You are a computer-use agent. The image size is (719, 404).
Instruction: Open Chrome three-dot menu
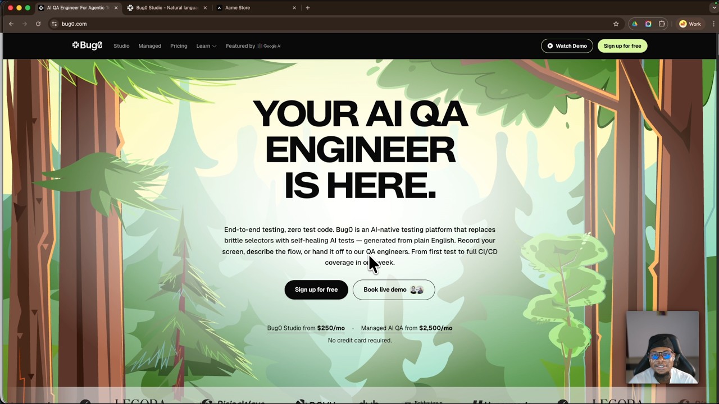pos(713,24)
